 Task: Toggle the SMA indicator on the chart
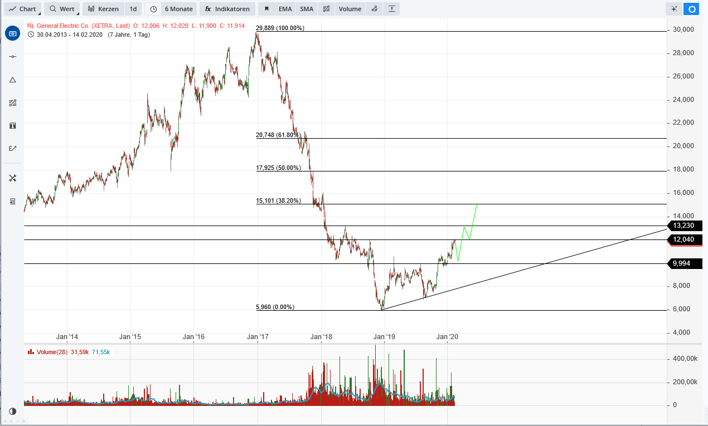tap(306, 8)
